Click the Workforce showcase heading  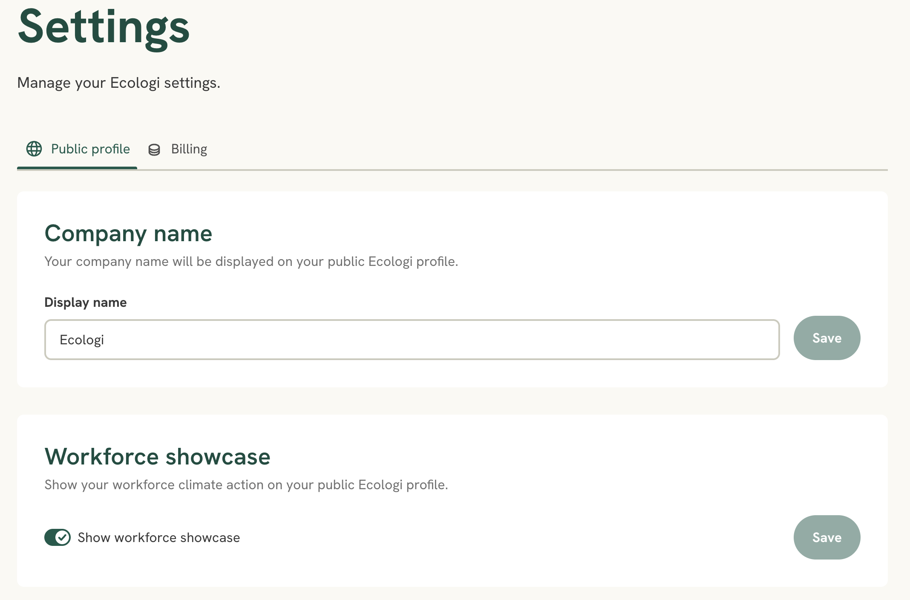157,456
